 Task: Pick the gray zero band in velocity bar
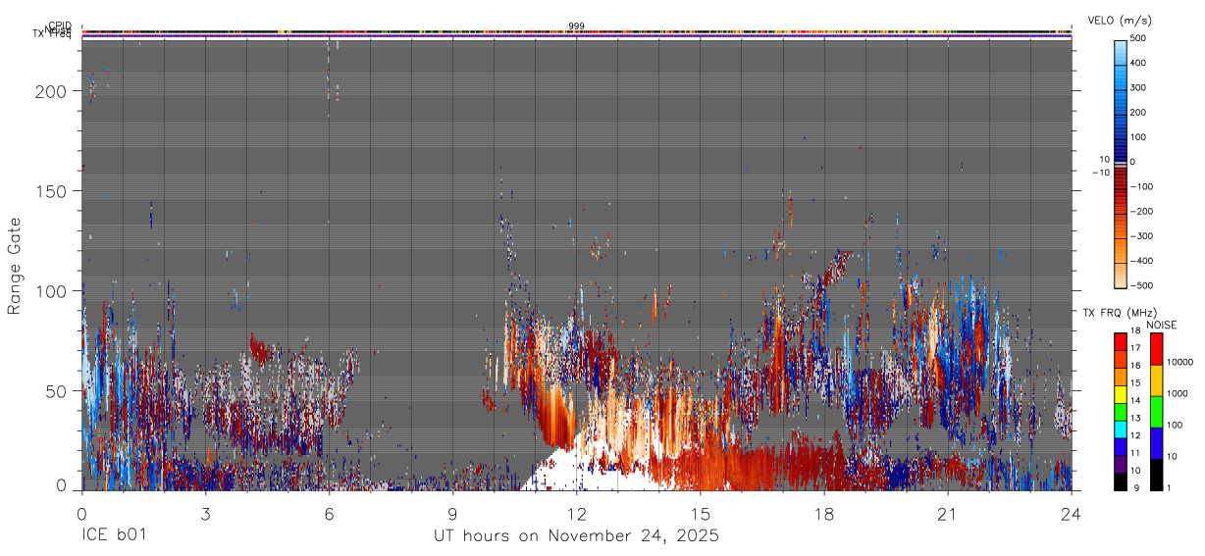point(1121,165)
